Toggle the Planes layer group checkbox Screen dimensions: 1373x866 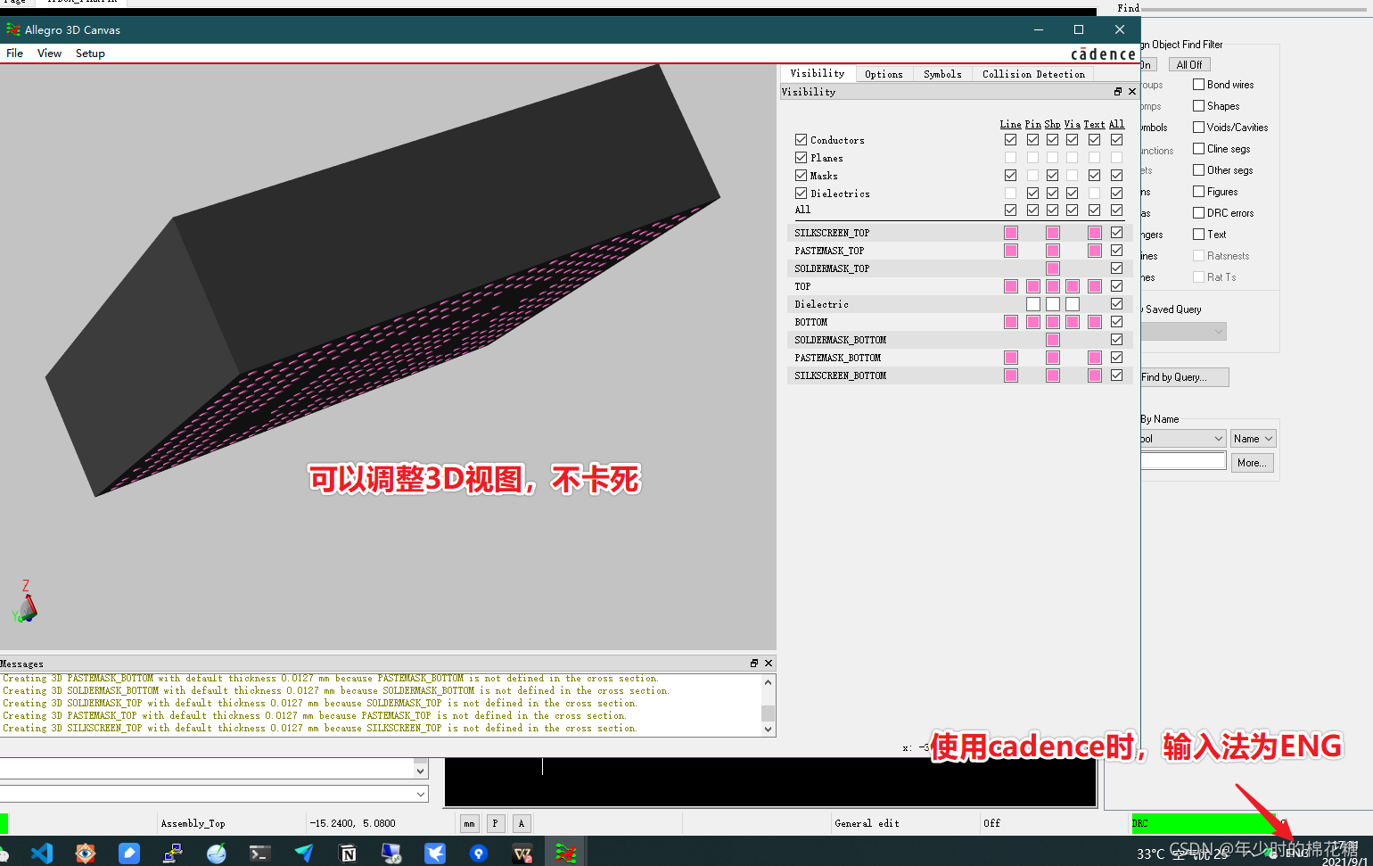[801, 158]
